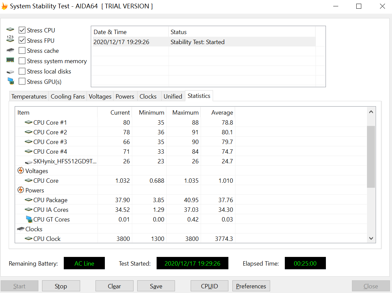Click the lightning icon next to Voltages
Image resolution: width=392 pixels, height=293 pixels.
20,171
